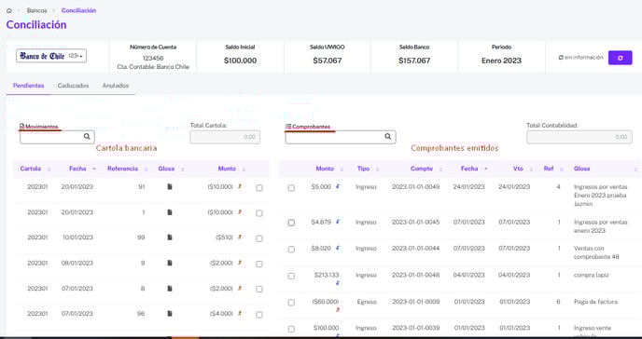Click arrow icon beside $4.879 voucher amount

(338, 223)
